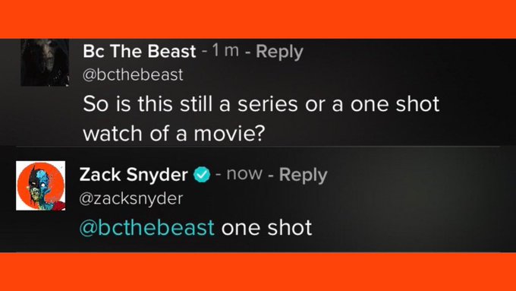Viewport: 516px width, 291px height.
Task: Select the 'watch of a movie?' line
Action: tap(174, 134)
